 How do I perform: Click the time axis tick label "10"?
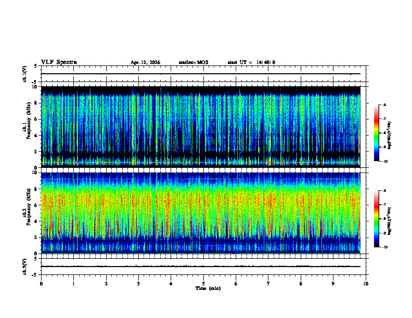pyautogui.click(x=366, y=284)
